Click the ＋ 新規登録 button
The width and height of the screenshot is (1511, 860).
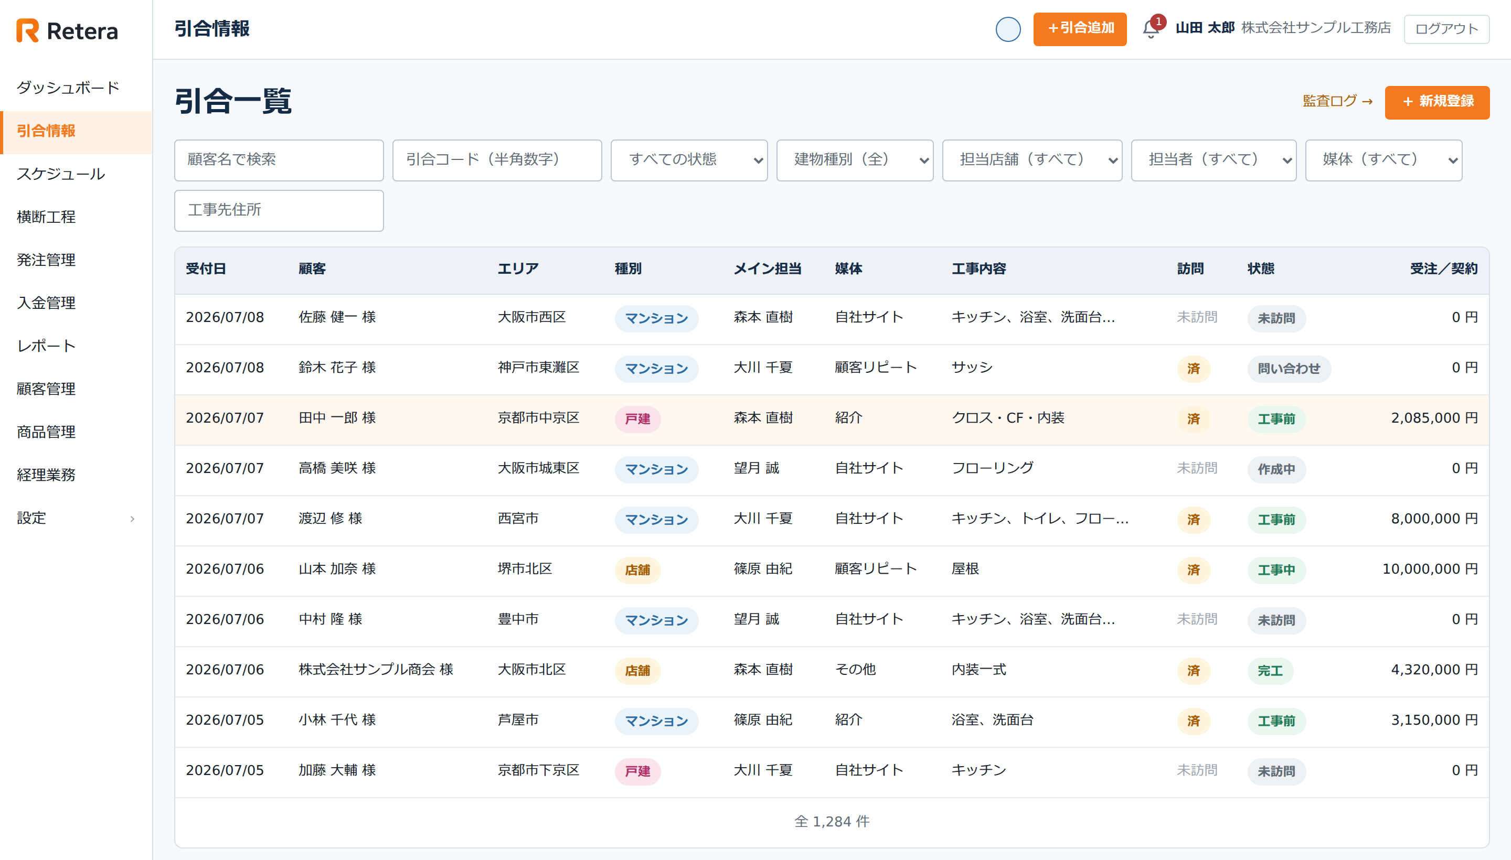pos(1436,102)
